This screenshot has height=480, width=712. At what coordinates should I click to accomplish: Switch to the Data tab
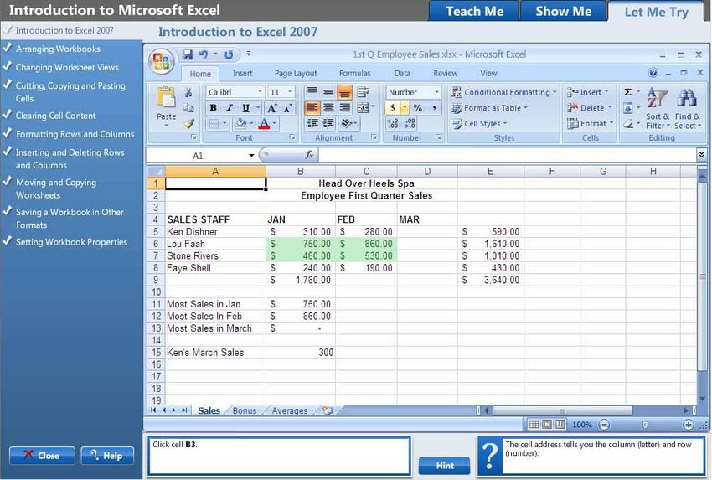coord(402,73)
